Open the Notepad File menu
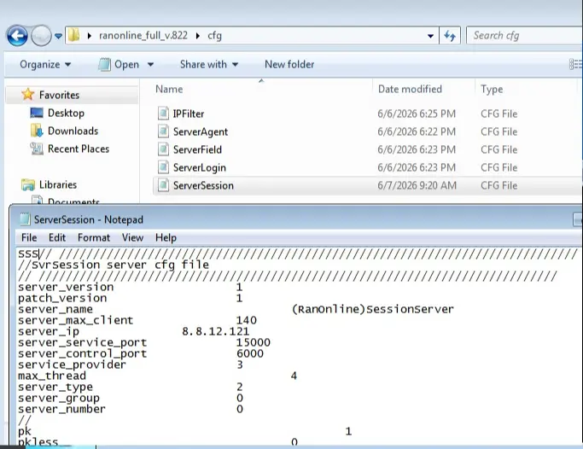Image resolution: width=583 pixels, height=449 pixels. pyautogui.click(x=29, y=237)
